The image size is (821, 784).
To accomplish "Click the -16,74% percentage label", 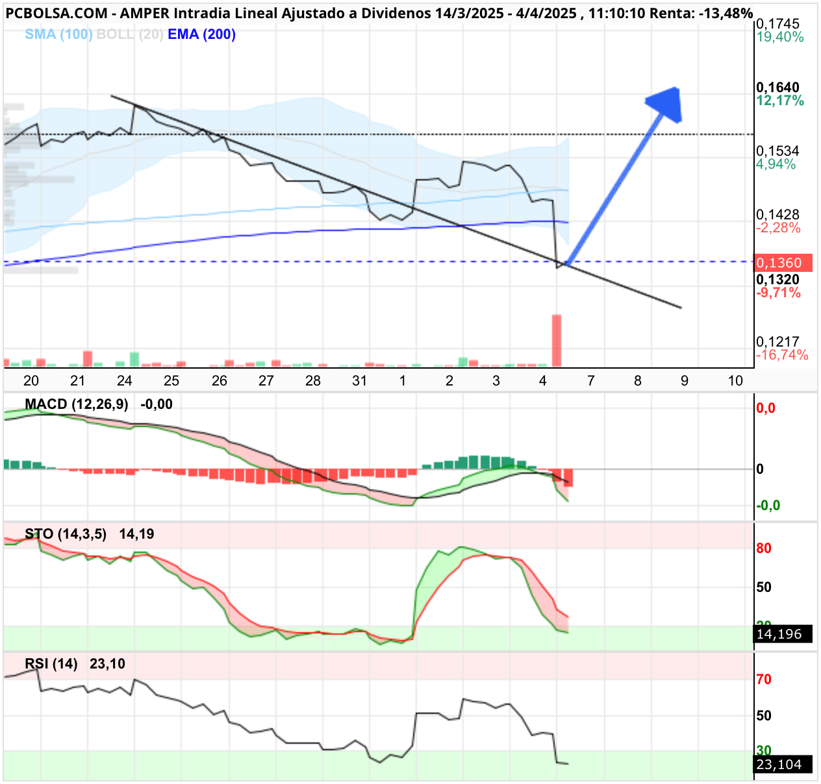I will point(782,355).
